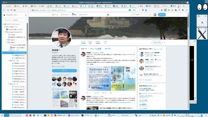Viewport: 208px width, 117px height.
Task: Close the active Twitter tab
Action: pyautogui.click(x=85, y=6)
